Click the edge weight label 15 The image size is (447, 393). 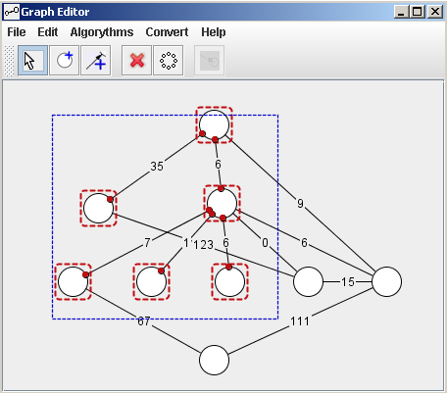click(x=347, y=282)
